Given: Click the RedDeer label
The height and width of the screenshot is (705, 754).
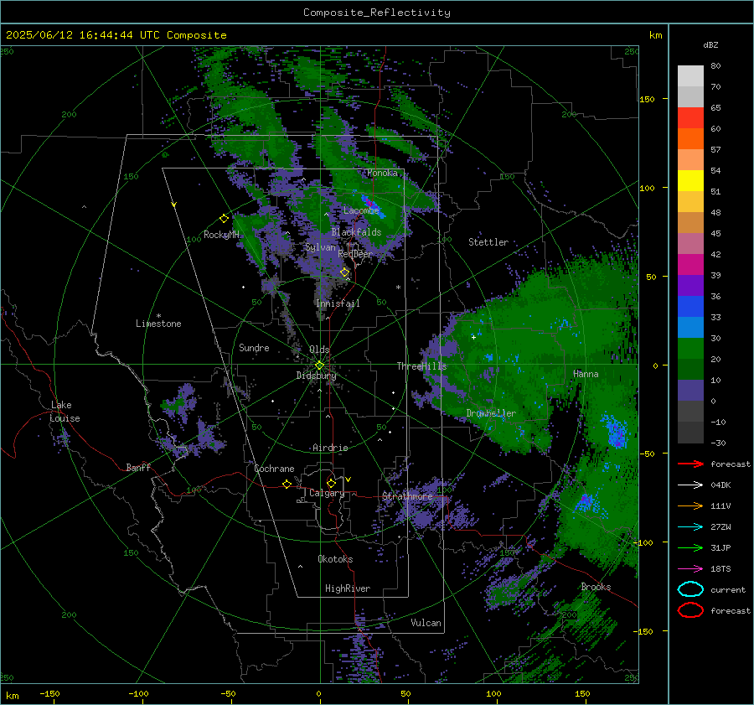Looking at the screenshot, I should (355, 254).
